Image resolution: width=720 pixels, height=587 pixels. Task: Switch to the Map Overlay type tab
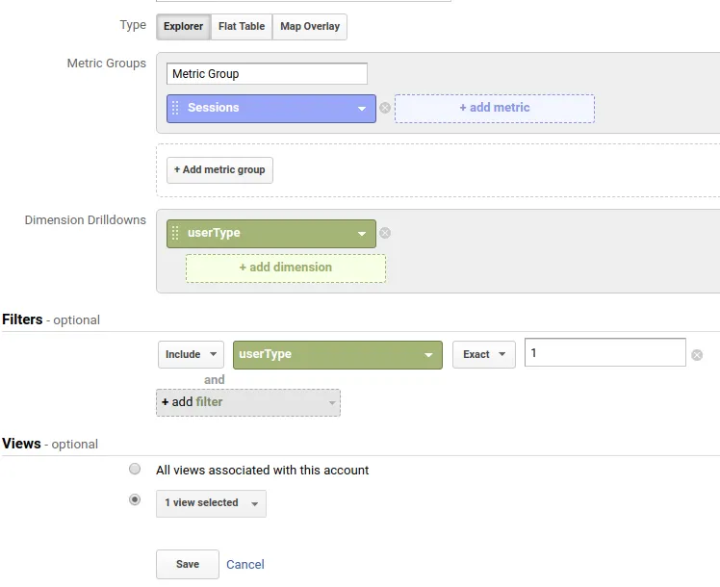310,26
